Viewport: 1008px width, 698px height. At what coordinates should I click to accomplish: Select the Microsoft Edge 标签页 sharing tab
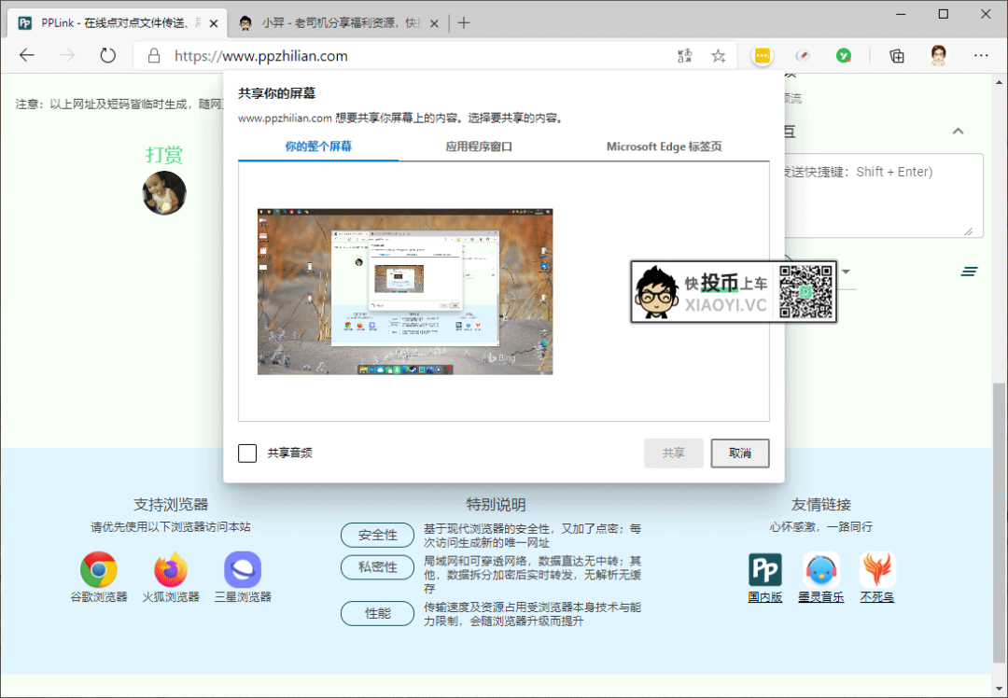pos(663,147)
